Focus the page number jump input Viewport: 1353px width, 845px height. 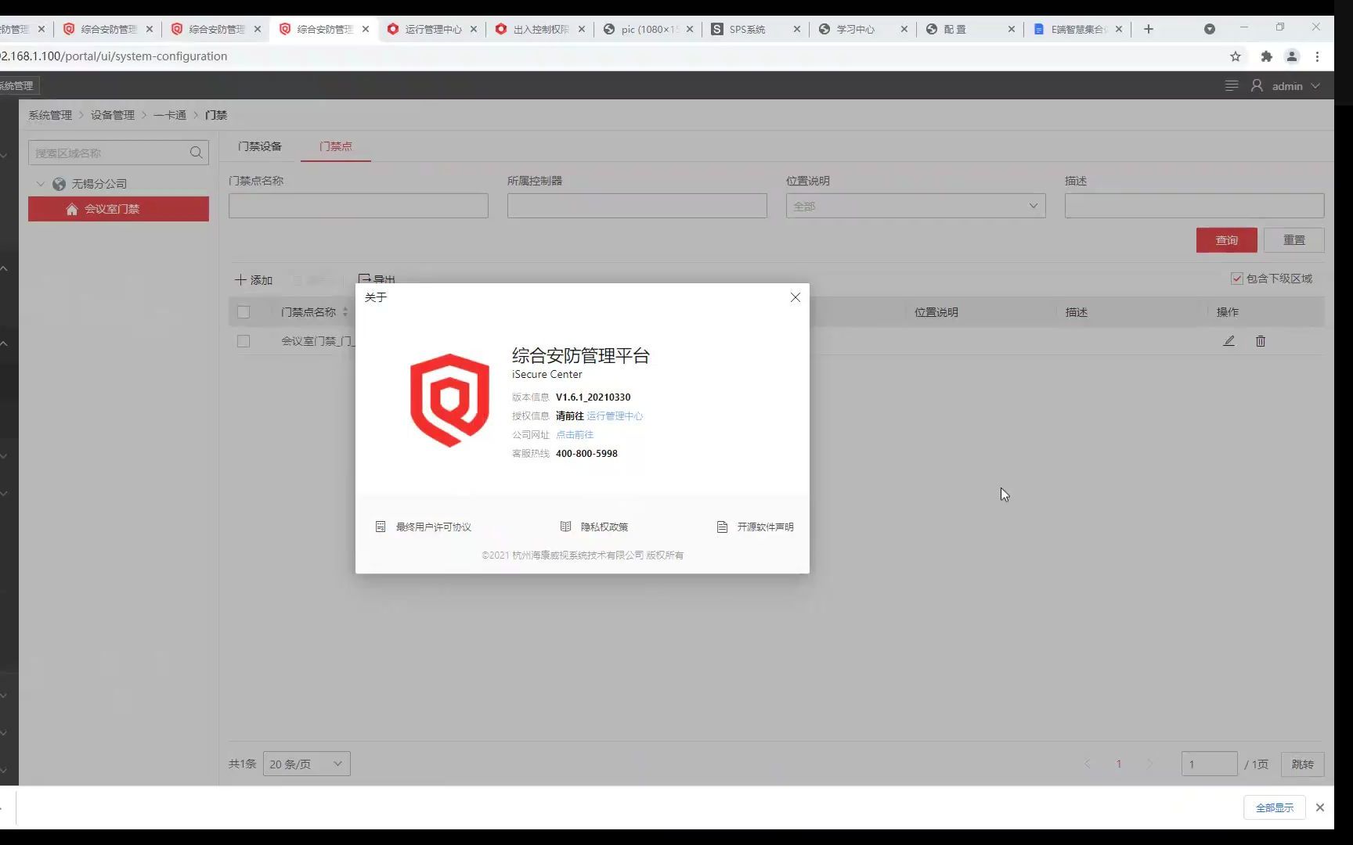(1209, 764)
